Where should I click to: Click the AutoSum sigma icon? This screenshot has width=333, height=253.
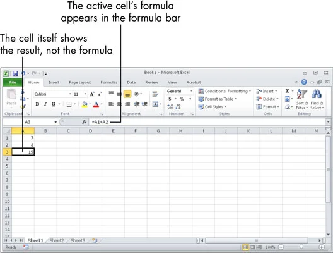click(287, 91)
